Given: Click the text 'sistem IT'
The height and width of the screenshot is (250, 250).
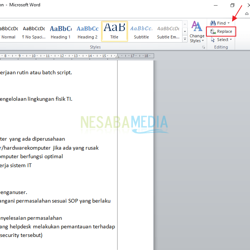Looking at the screenshot, I should [x=21, y=166].
